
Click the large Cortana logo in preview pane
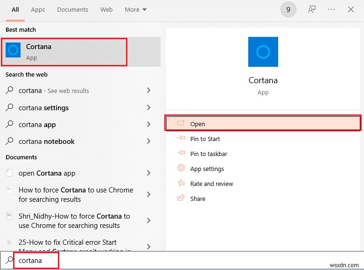tap(263, 52)
